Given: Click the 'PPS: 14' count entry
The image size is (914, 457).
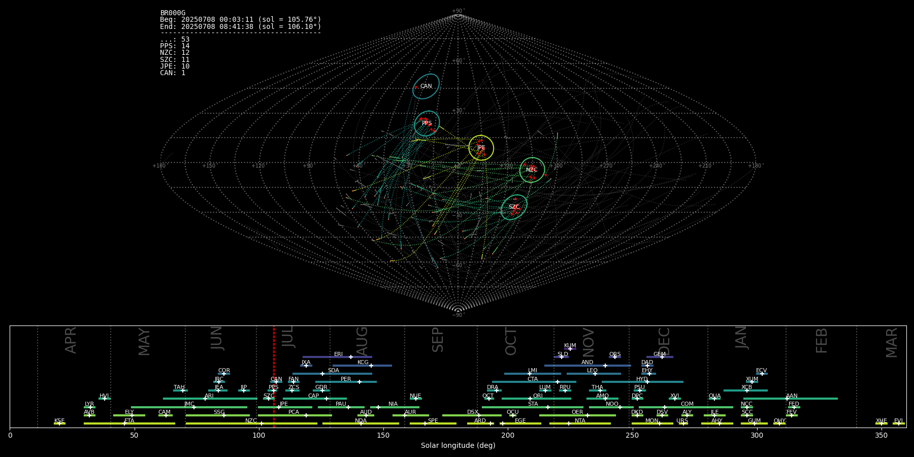Looking at the screenshot, I should point(175,46).
